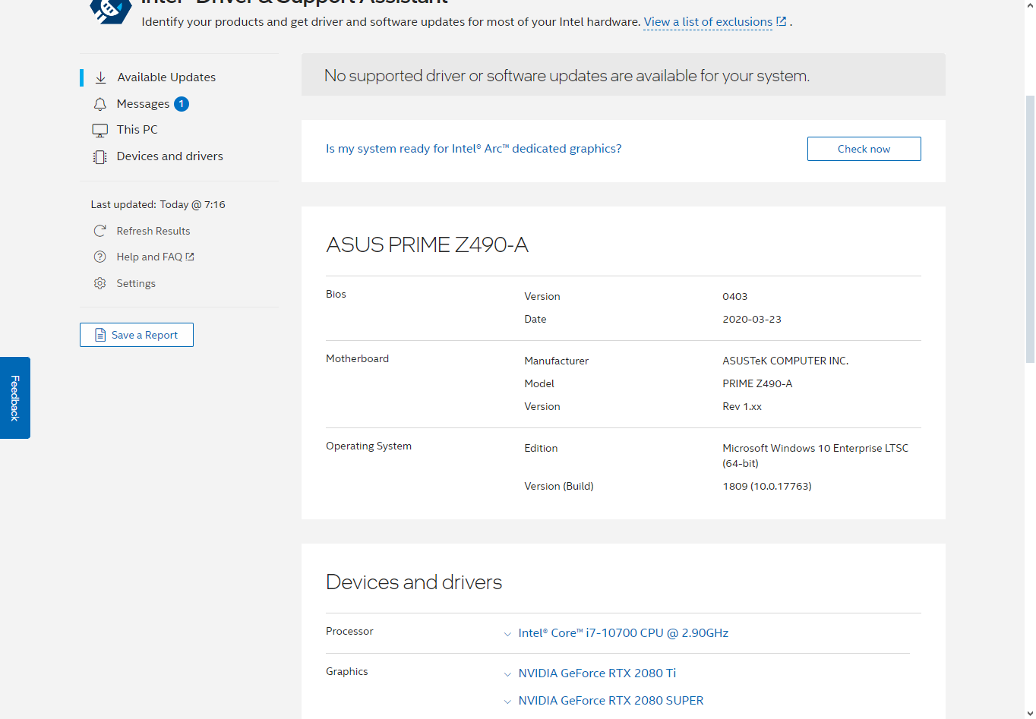Click the Intel Driver & Support Assistant logo
The width and height of the screenshot is (1036, 719).
(x=110, y=9)
